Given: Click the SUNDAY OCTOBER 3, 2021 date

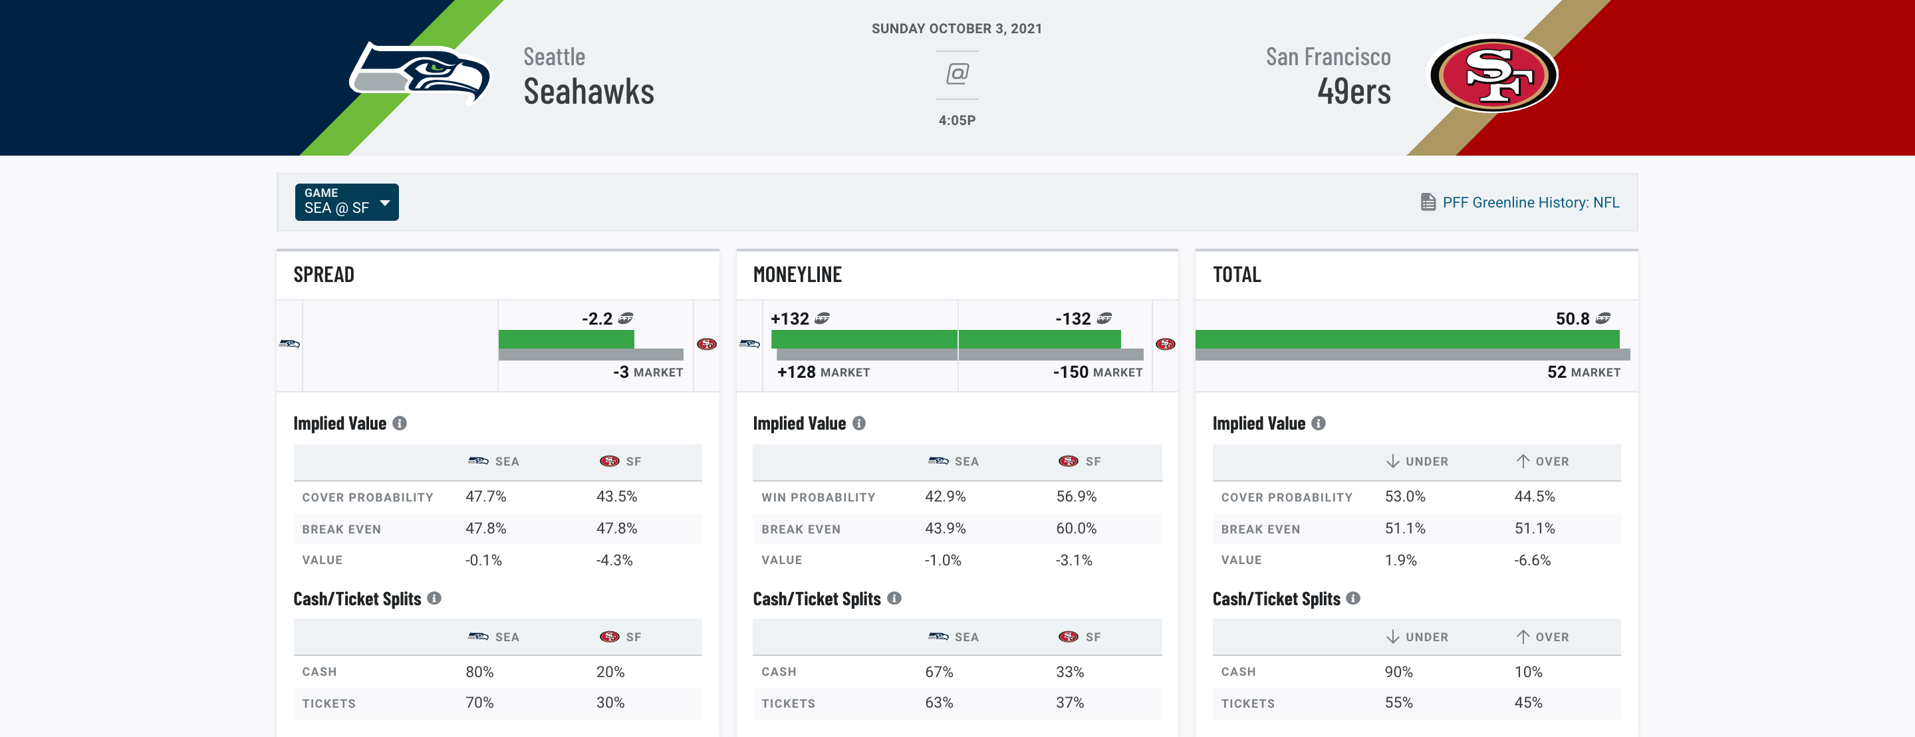Looking at the screenshot, I should pos(957,28).
